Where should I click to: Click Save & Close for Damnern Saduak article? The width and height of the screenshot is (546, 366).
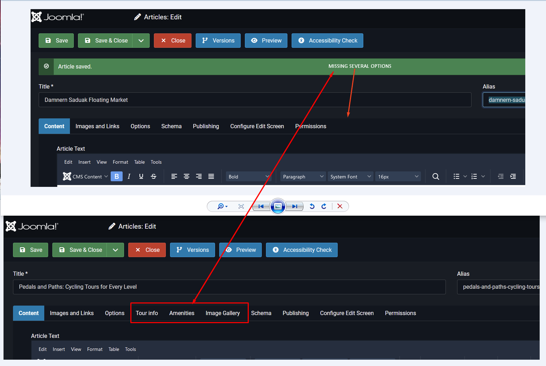click(105, 40)
